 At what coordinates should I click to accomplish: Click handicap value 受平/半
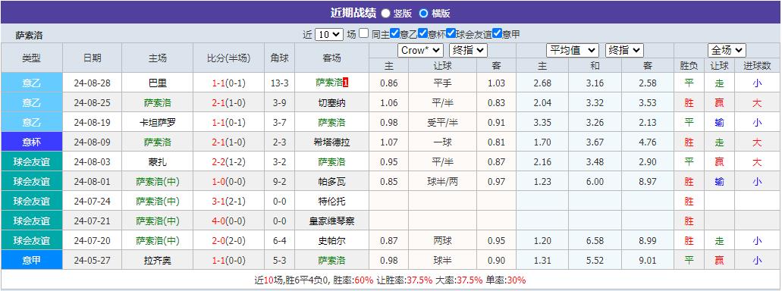pyautogui.click(x=442, y=123)
